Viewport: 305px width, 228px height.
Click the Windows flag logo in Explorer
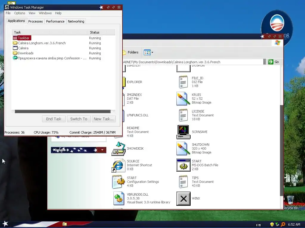coord(278,43)
